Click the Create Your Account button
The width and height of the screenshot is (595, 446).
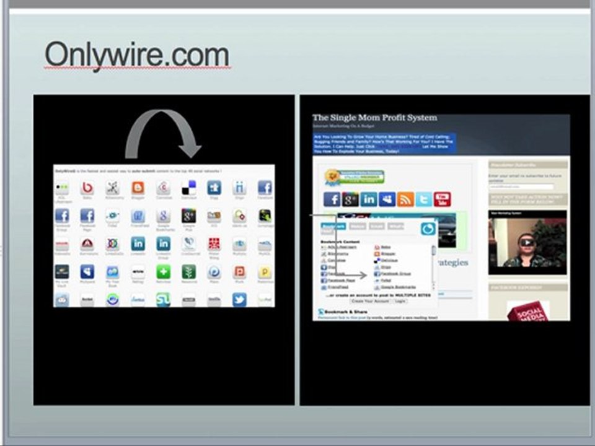point(370,301)
